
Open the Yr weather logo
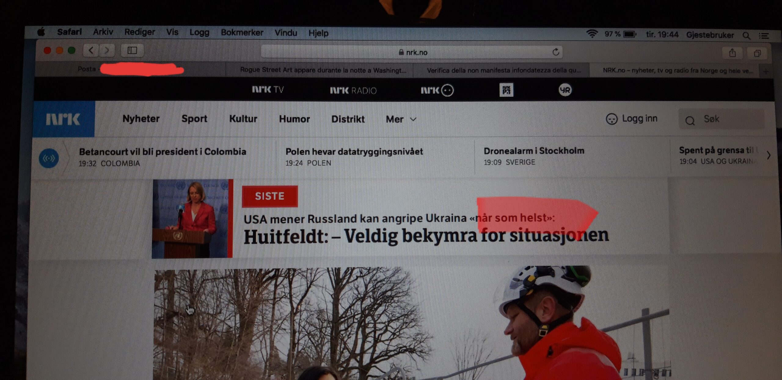click(565, 90)
